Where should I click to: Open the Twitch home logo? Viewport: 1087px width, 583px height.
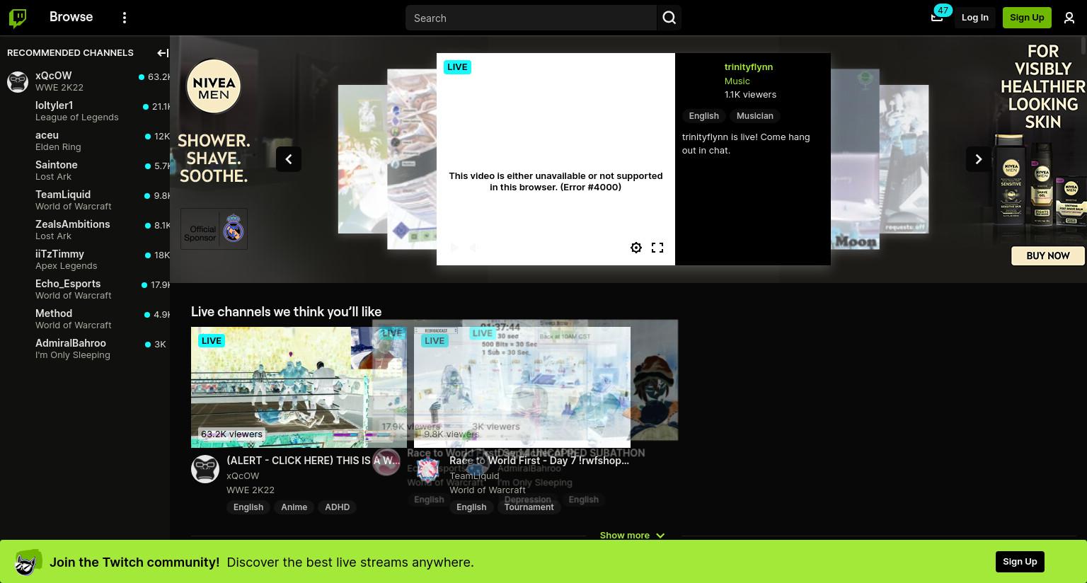18,18
